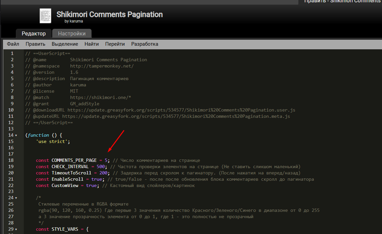
Task: Click the @downloadURL greasyfork address
Action: coord(181,110)
